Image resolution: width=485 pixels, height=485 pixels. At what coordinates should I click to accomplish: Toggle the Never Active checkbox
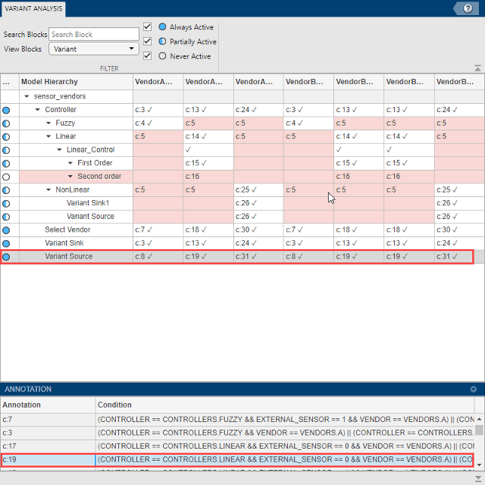pos(147,55)
